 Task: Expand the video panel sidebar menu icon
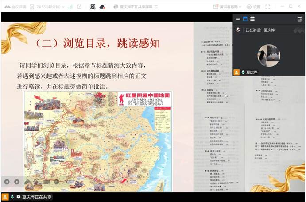[x=299, y=19]
